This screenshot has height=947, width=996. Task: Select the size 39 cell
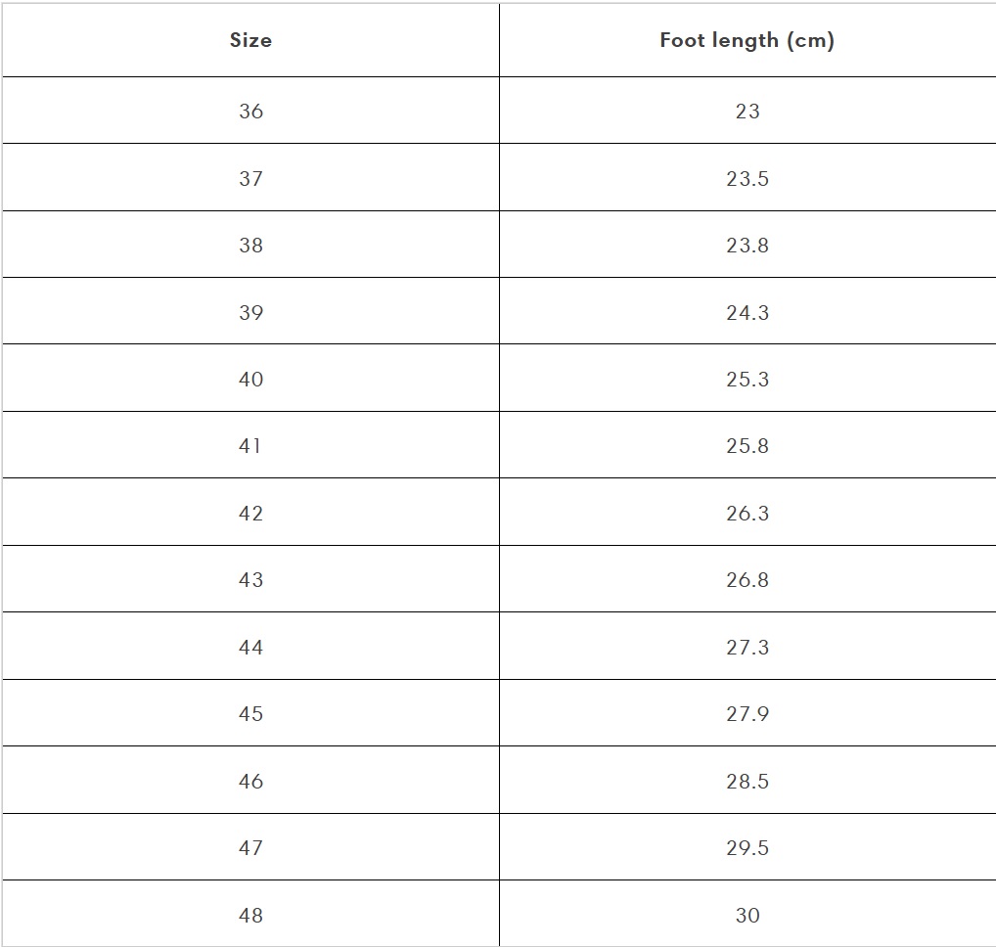tap(250, 312)
